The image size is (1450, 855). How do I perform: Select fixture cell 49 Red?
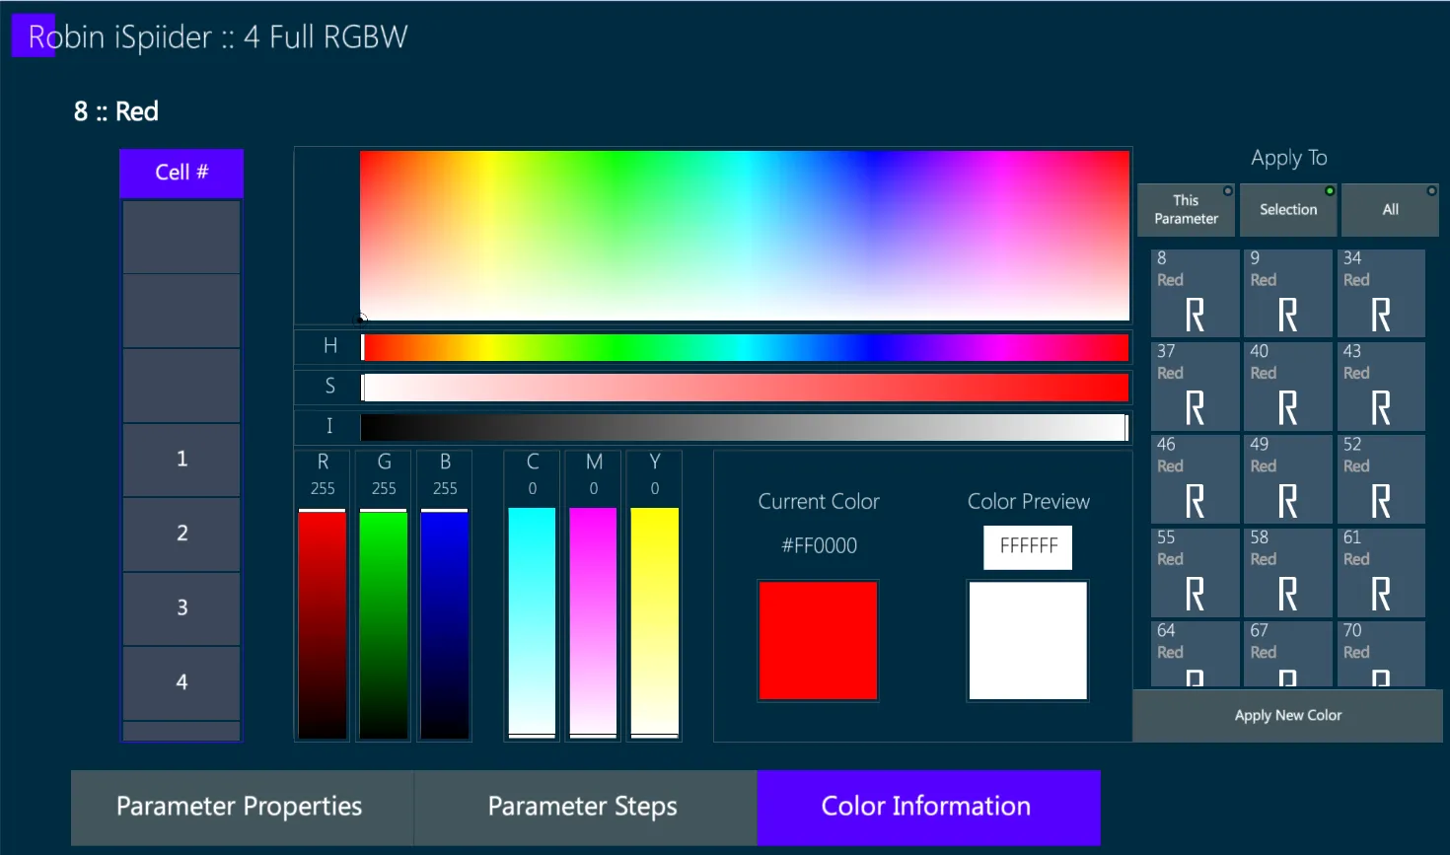click(1287, 479)
